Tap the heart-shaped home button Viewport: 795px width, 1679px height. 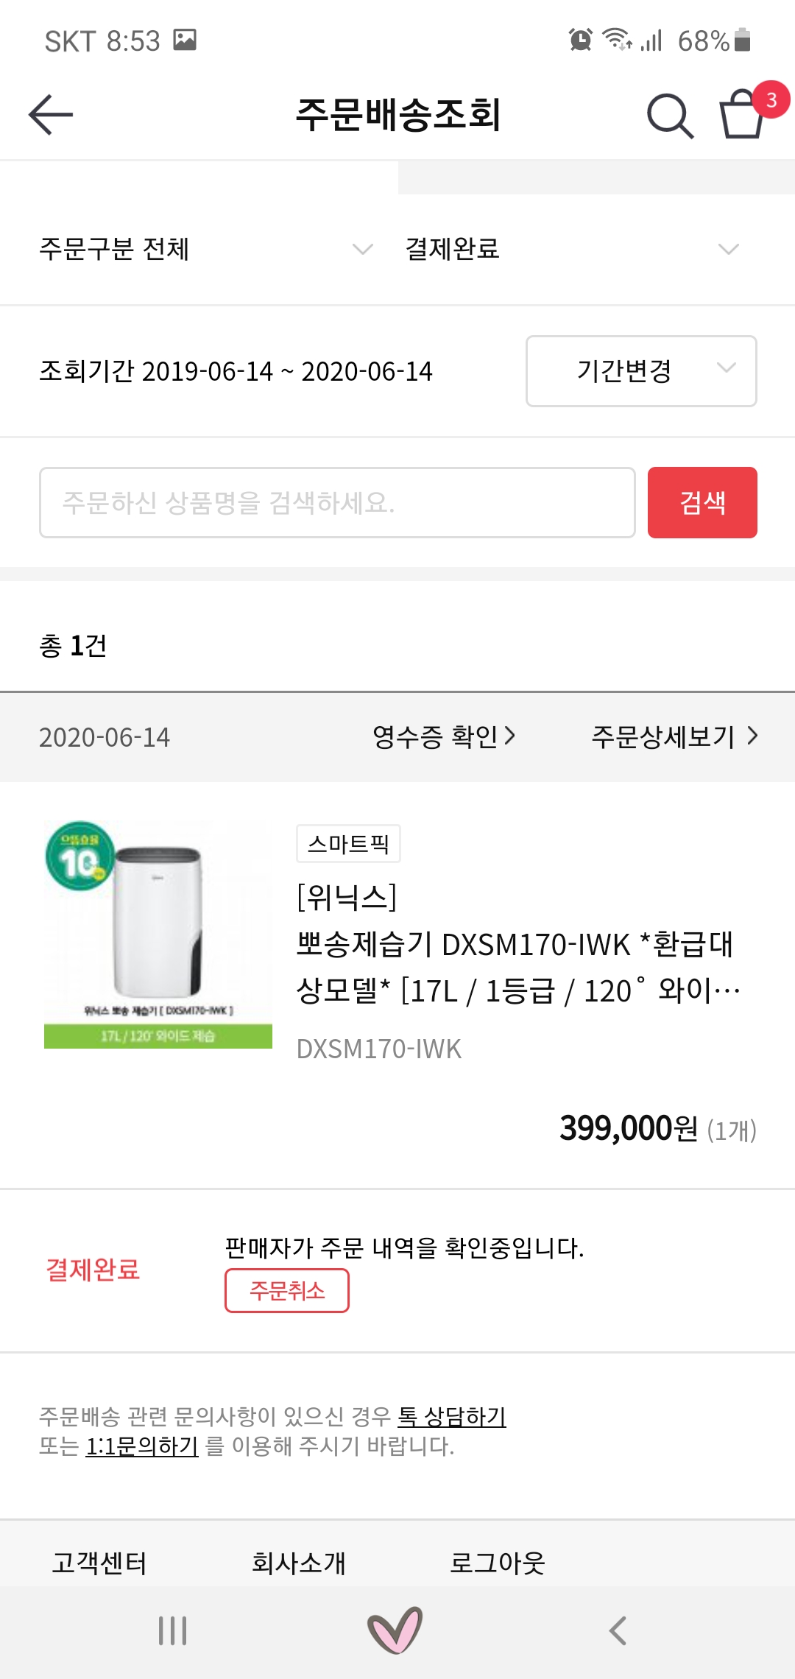click(x=395, y=1630)
